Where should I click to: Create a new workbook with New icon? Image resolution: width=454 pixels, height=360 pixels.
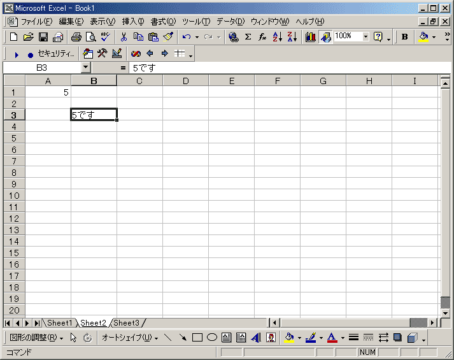tap(13, 37)
